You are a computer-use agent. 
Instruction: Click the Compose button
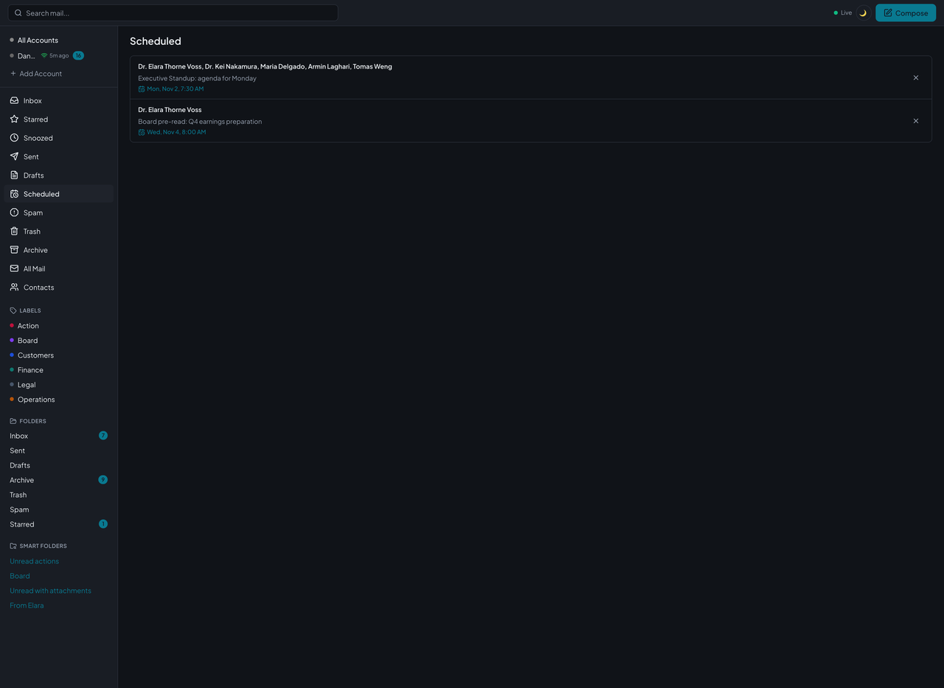tap(906, 13)
